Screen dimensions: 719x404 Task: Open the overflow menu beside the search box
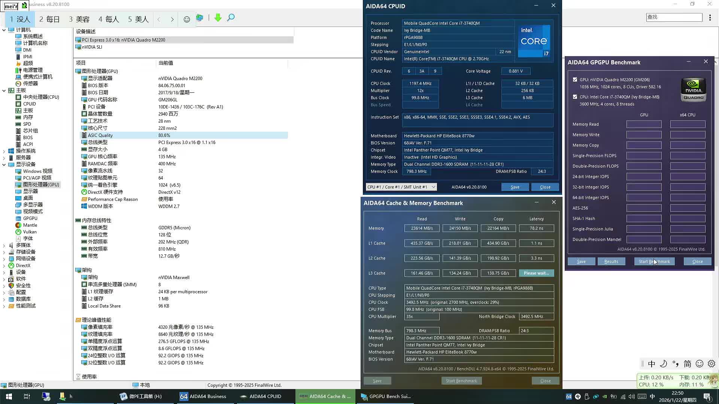click(x=710, y=17)
